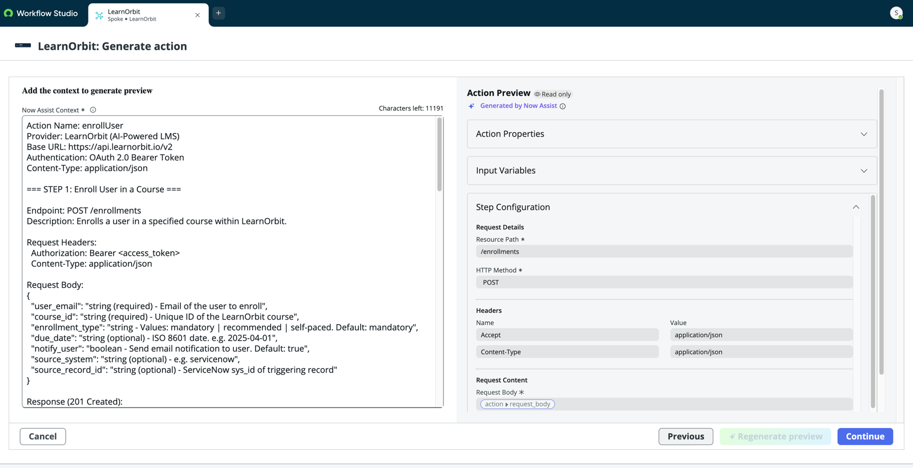Click the 'Response (201 Created):' line
This screenshot has height=468, width=913.
(75, 402)
